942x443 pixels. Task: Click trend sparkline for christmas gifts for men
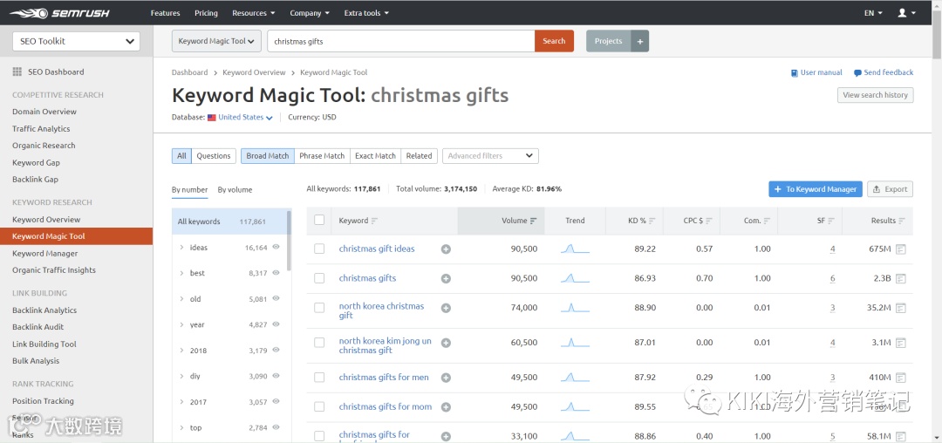[575, 377]
